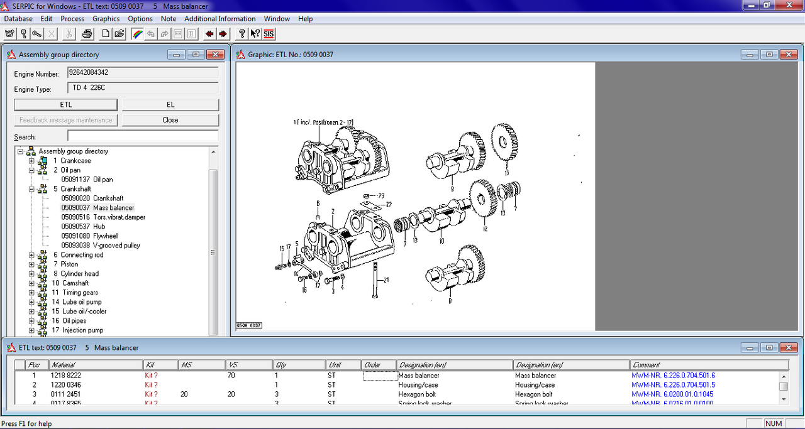
Task: Expand the 11 Timing gears node
Action: [x=31, y=293]
